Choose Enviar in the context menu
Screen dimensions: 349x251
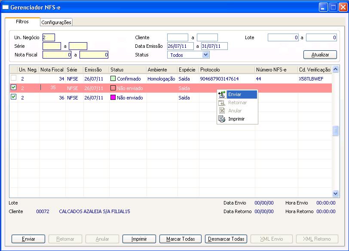(x=237, y=95)
